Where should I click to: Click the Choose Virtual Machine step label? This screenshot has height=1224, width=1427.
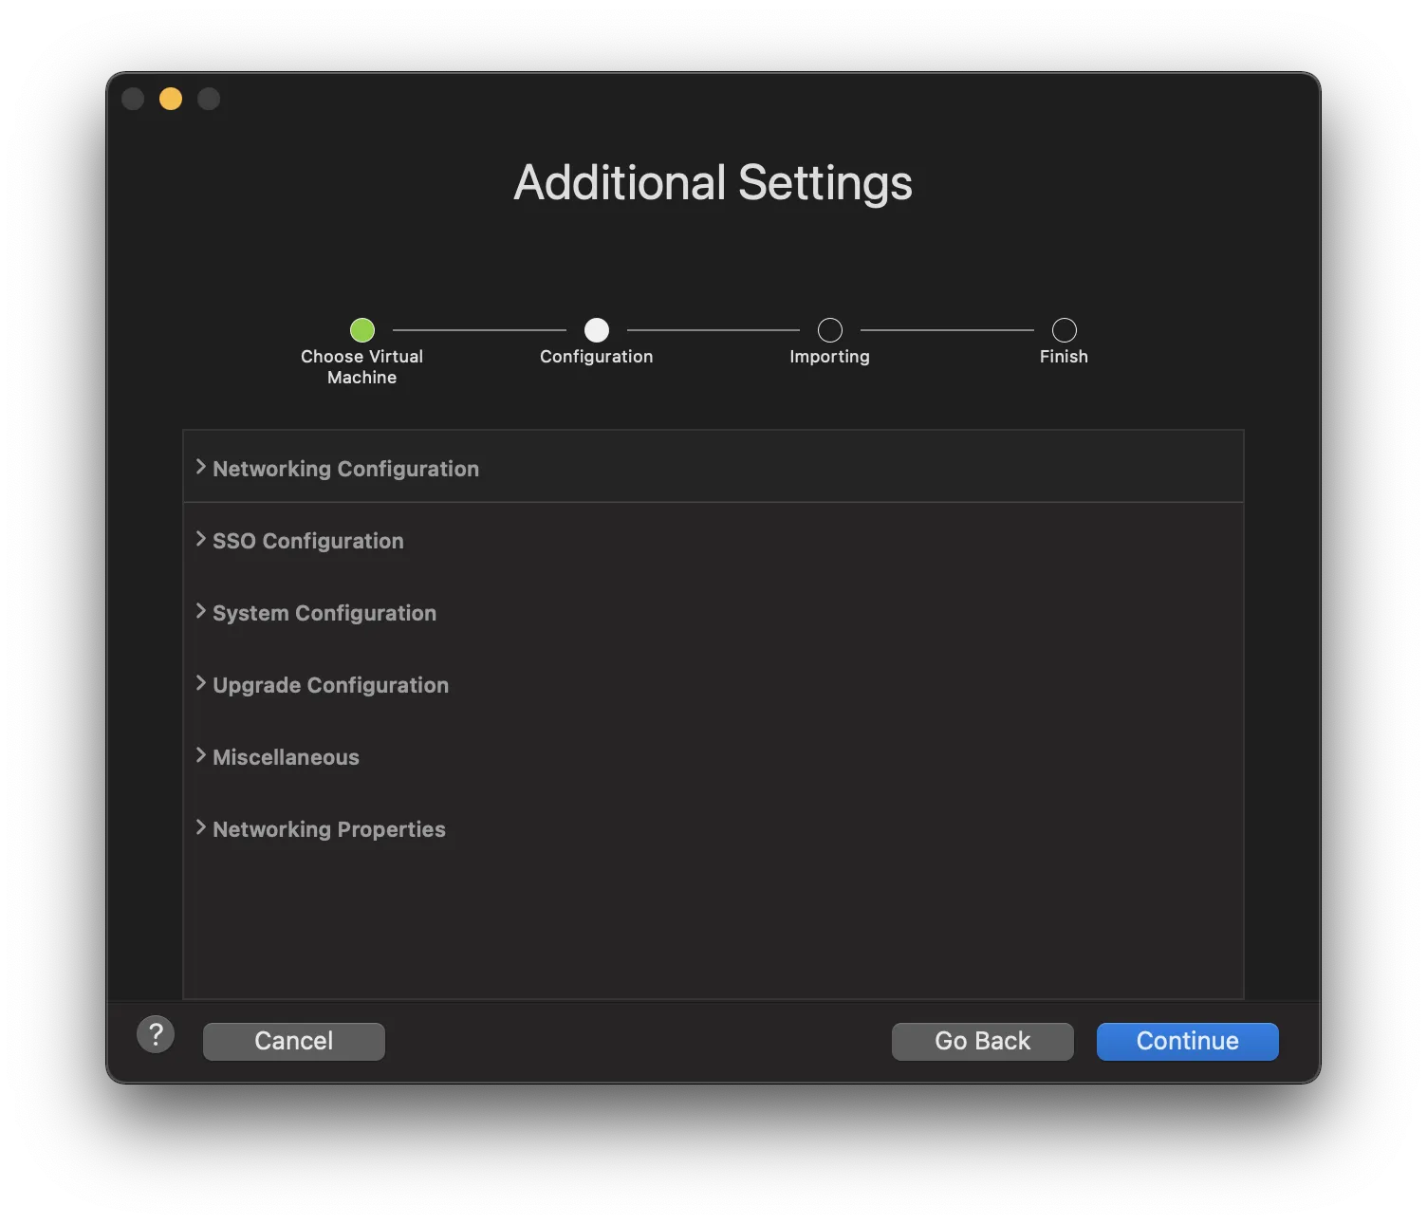pos(362,366)
